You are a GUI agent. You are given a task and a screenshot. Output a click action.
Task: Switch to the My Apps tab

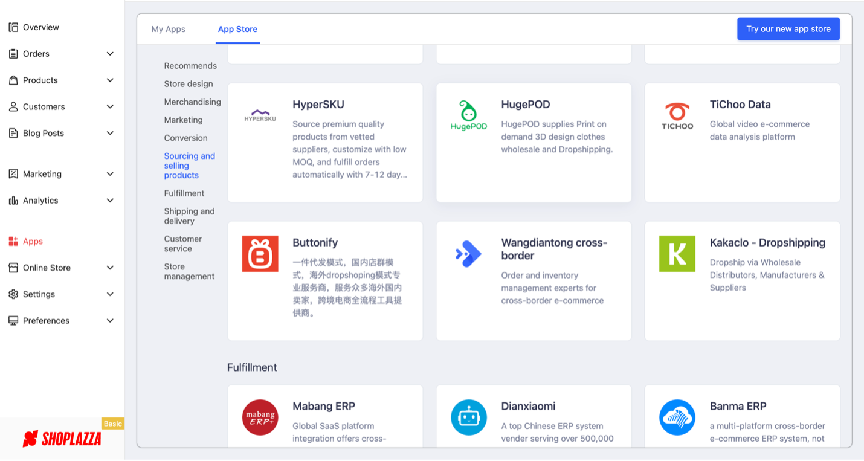click(169, 29)
